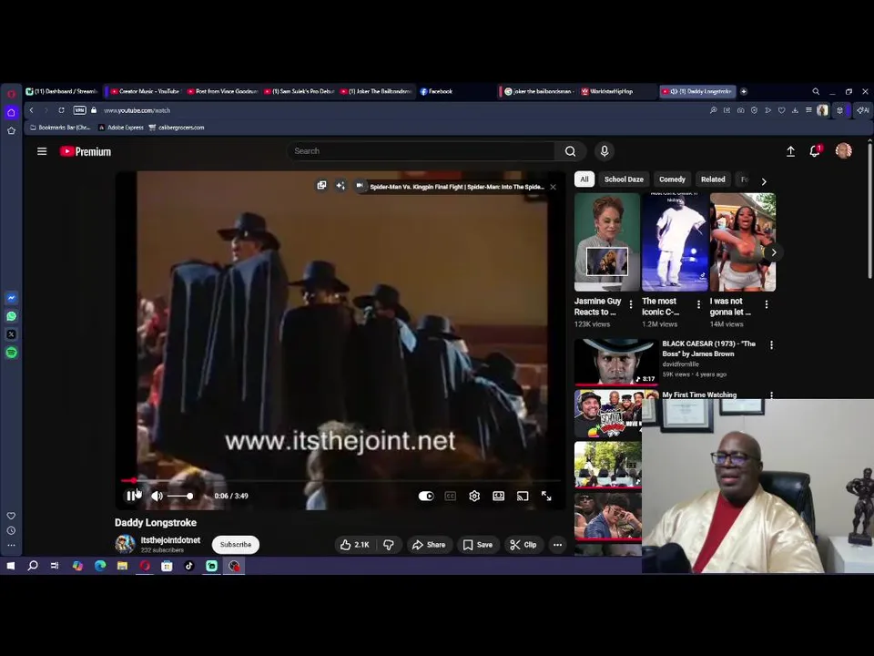This screenshot has height=656, width=874.
Task: Select the All filter chip
Action: coord(584,179)
